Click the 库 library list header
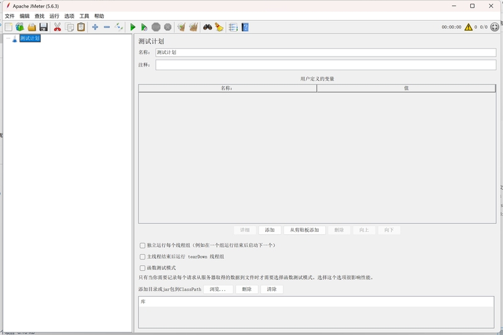This screenshot has height=335, width=503. pos(316,302)
